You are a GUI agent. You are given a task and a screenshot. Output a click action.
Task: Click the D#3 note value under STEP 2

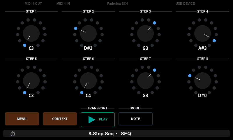88,48
